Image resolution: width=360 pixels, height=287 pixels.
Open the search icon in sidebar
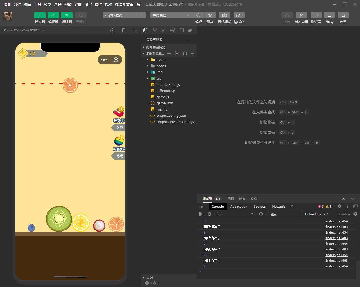tap(154, 30)
